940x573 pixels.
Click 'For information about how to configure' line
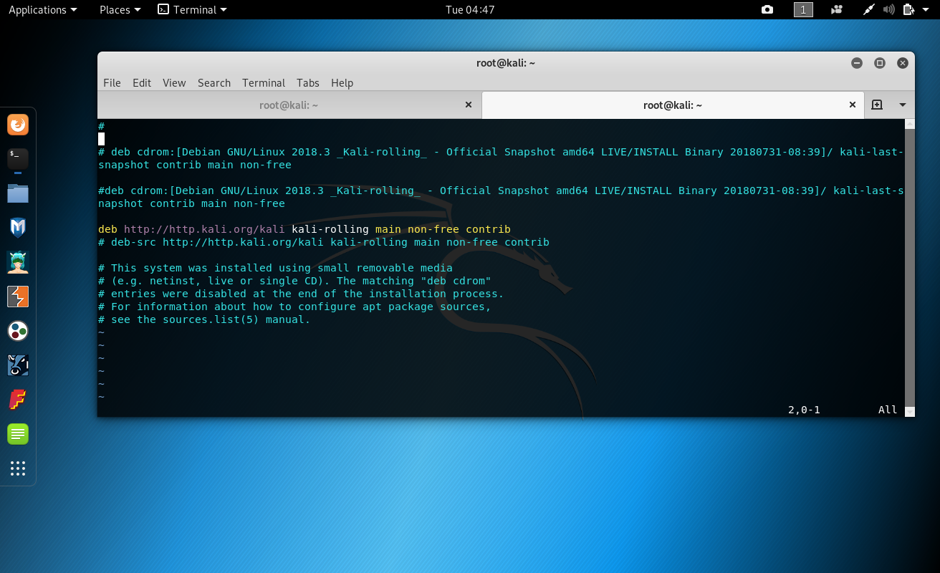(x=294, y=307)
